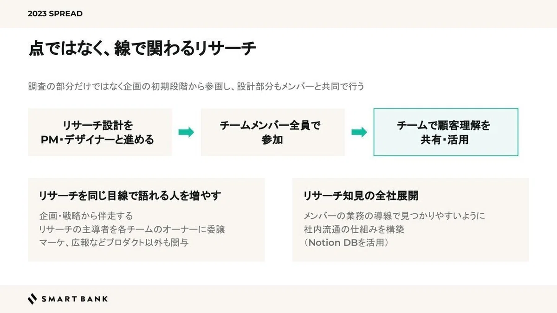Select the highlighted チームで顧客理解を共有・活用 box
This screenshot has height=313, width=557.
coord(446,132)
